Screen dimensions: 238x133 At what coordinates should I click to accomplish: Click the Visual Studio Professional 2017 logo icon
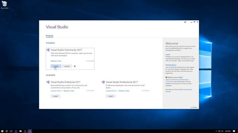coord(103,82)
